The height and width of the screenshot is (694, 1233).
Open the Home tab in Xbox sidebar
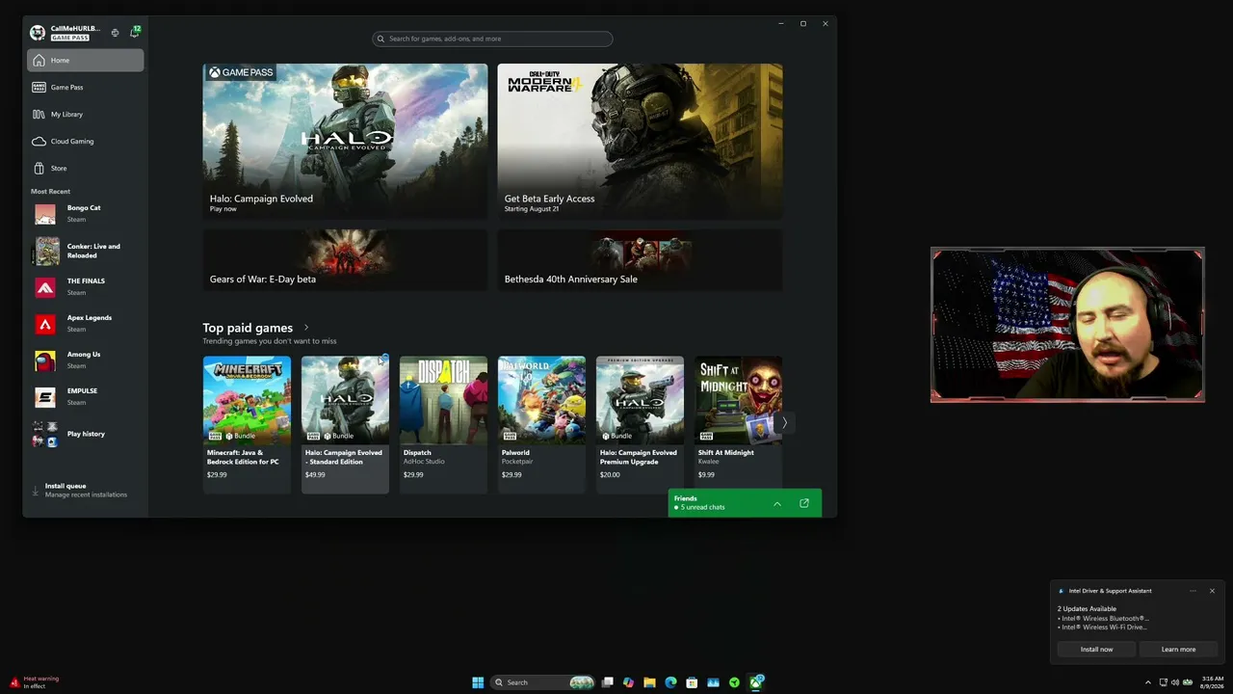(x=86, y=60)
